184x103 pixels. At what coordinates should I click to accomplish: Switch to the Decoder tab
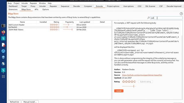[x=76, y=6]
